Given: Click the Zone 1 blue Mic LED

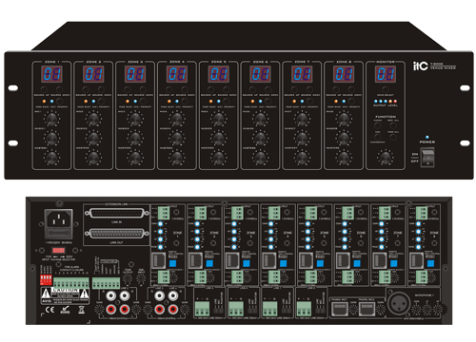Looking at the screenshot, I should (x=51, y=102).
